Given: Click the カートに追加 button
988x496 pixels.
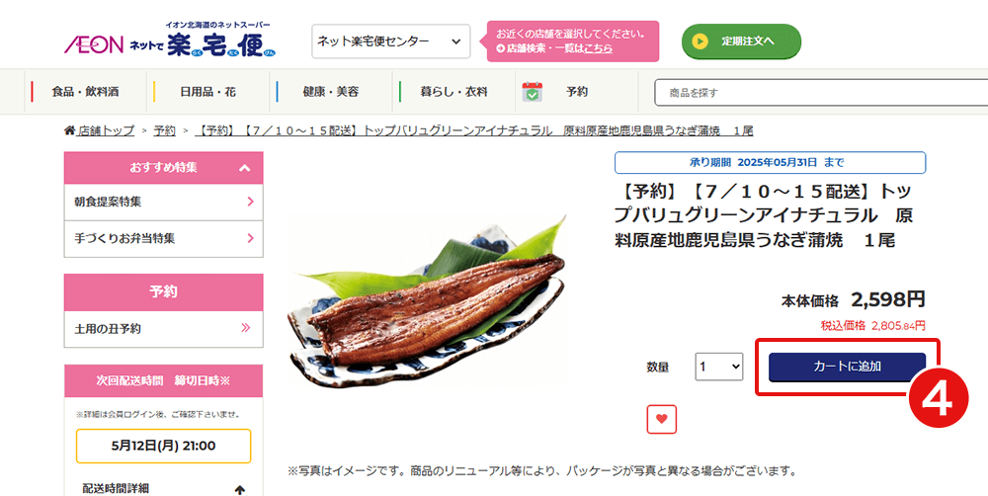Looking at the screenshot, I should point(847,367).
